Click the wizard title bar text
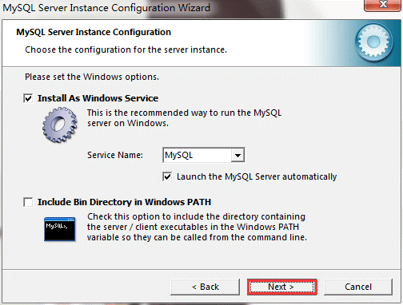Image resolution: width=403 pixels, height=305 pixels. 106,8
